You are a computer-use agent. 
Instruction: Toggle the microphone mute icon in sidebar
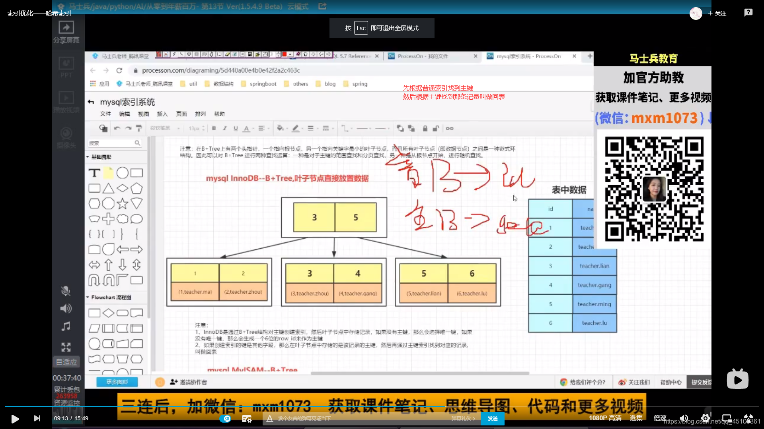point(66,291)
